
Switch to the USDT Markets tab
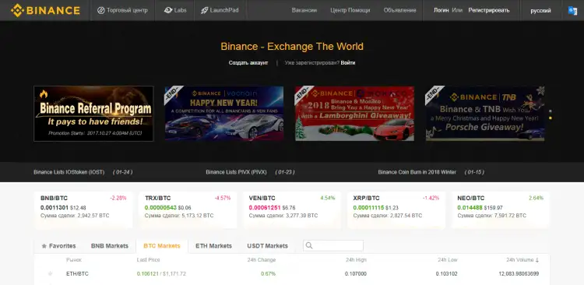[x=267, y=246]
